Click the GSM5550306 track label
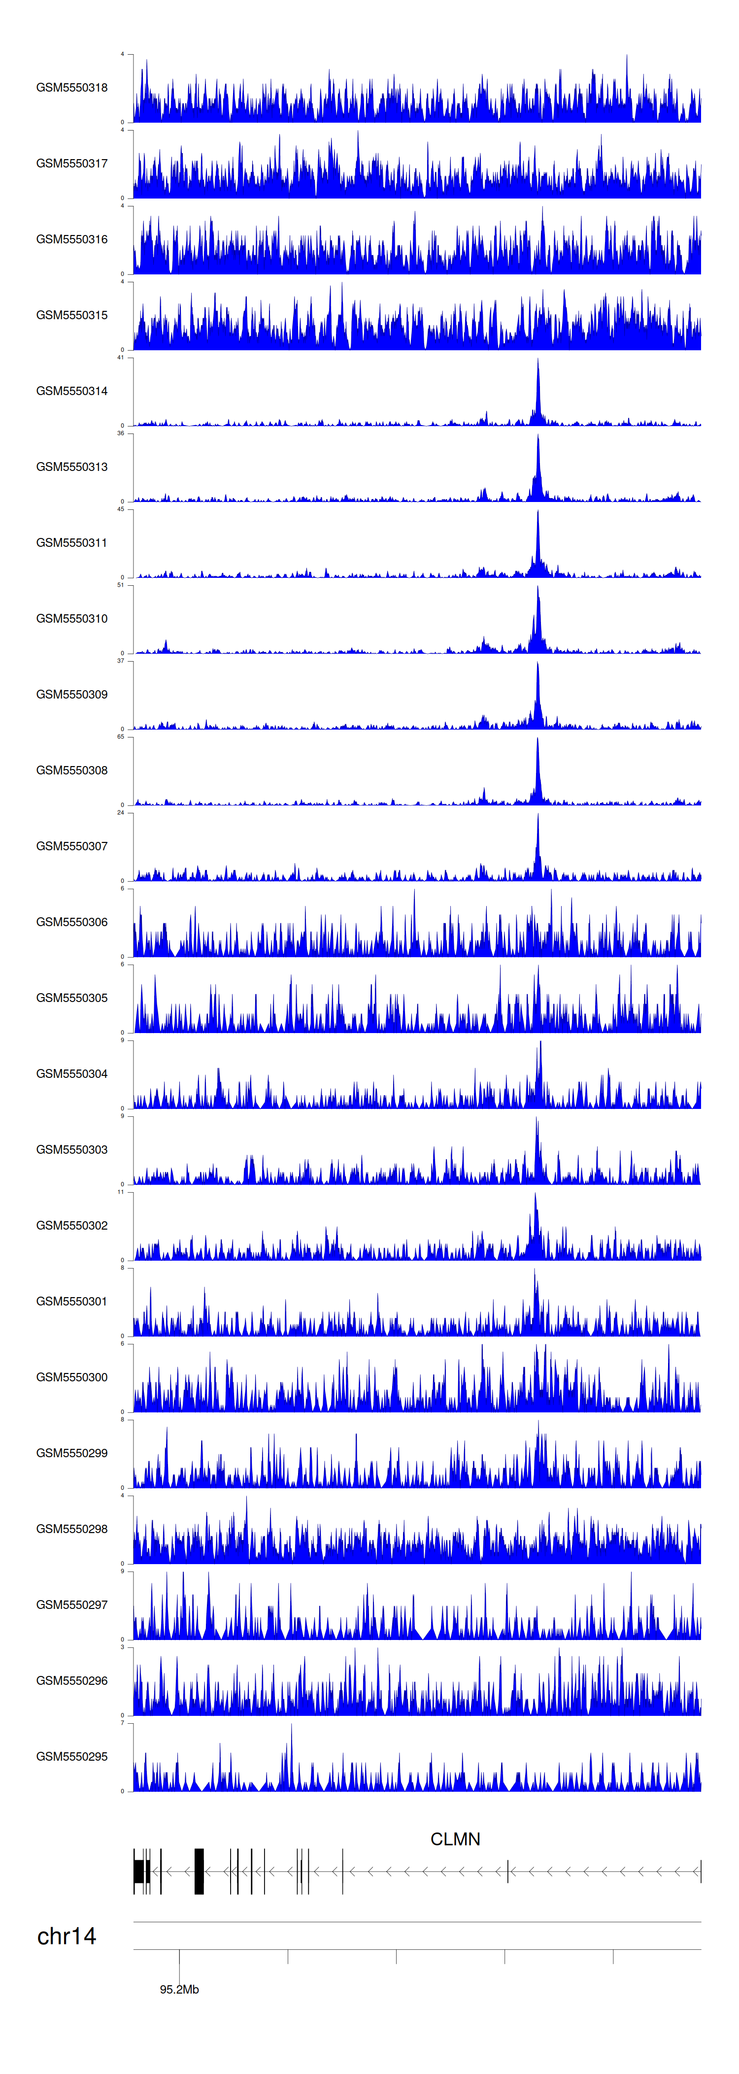The width and height of the screenshot is (739, 2074). [71, 922]
